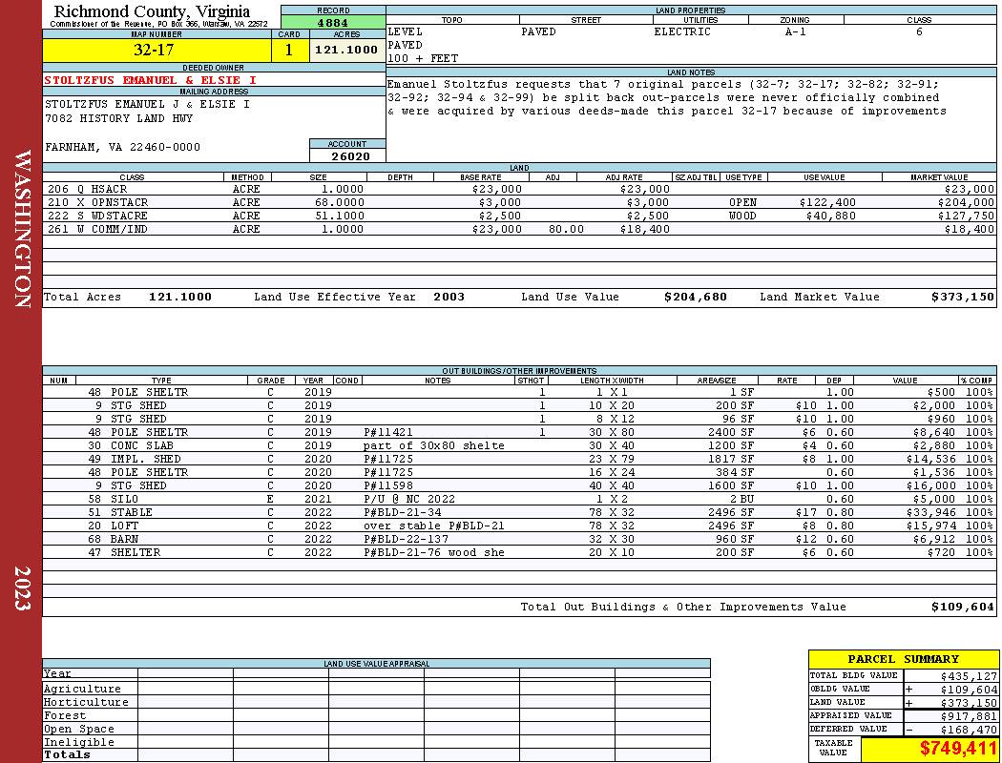1002x763 pixels.
Task: Click the Open Space row label
Action: [78, 730]
